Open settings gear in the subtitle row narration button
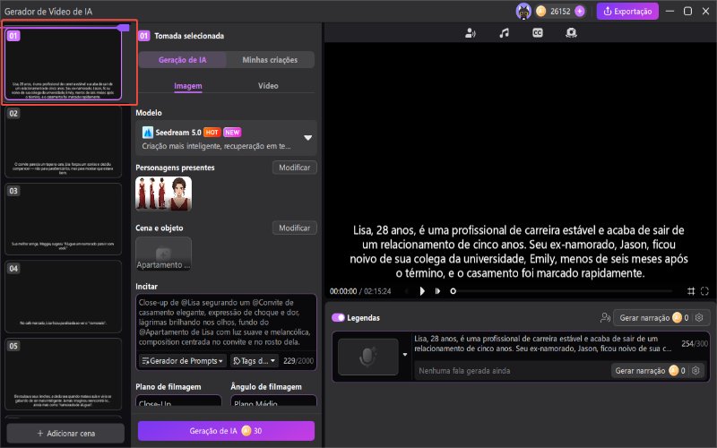This screenshot has height=448, width=717. tap(695, 371)
